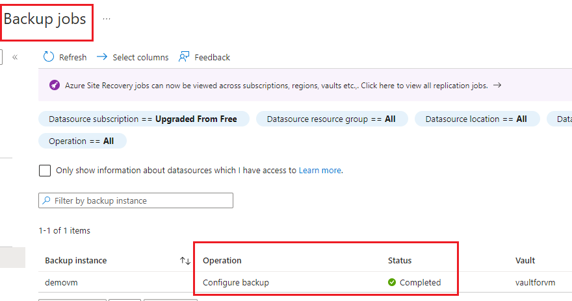Click the Vault column header
This screenshot has height=301, width=572.
525,261
